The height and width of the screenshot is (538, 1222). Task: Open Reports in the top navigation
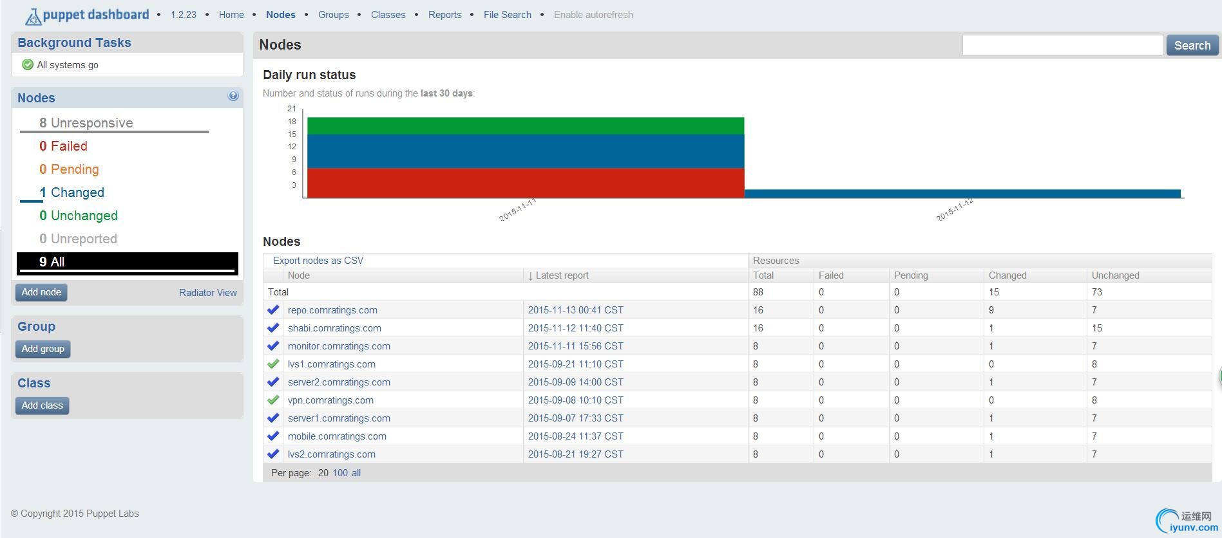click(x=445, y=15)
